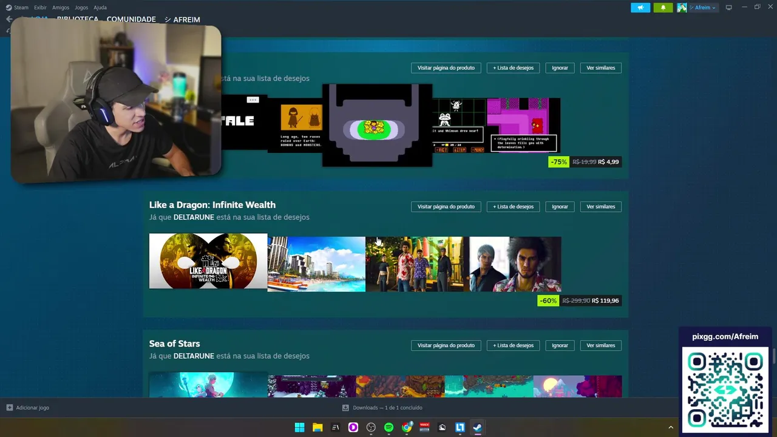
Task: View Like a Dragon beach screenshot
Action: point(316,264)
